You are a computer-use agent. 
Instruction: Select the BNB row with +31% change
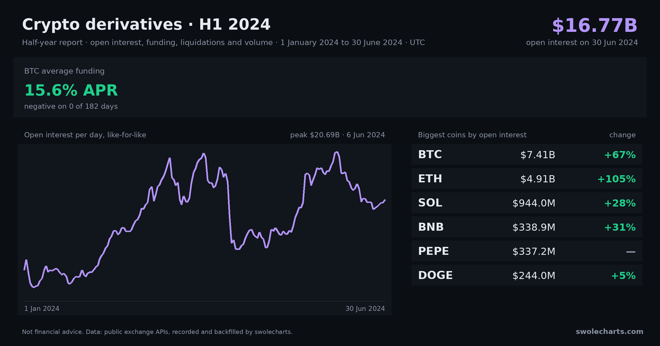[x=527, y=227]
